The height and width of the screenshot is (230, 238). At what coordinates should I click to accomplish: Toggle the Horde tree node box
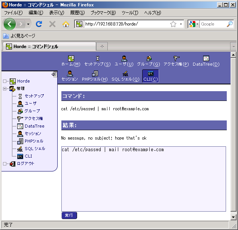(x=5, y=81)
